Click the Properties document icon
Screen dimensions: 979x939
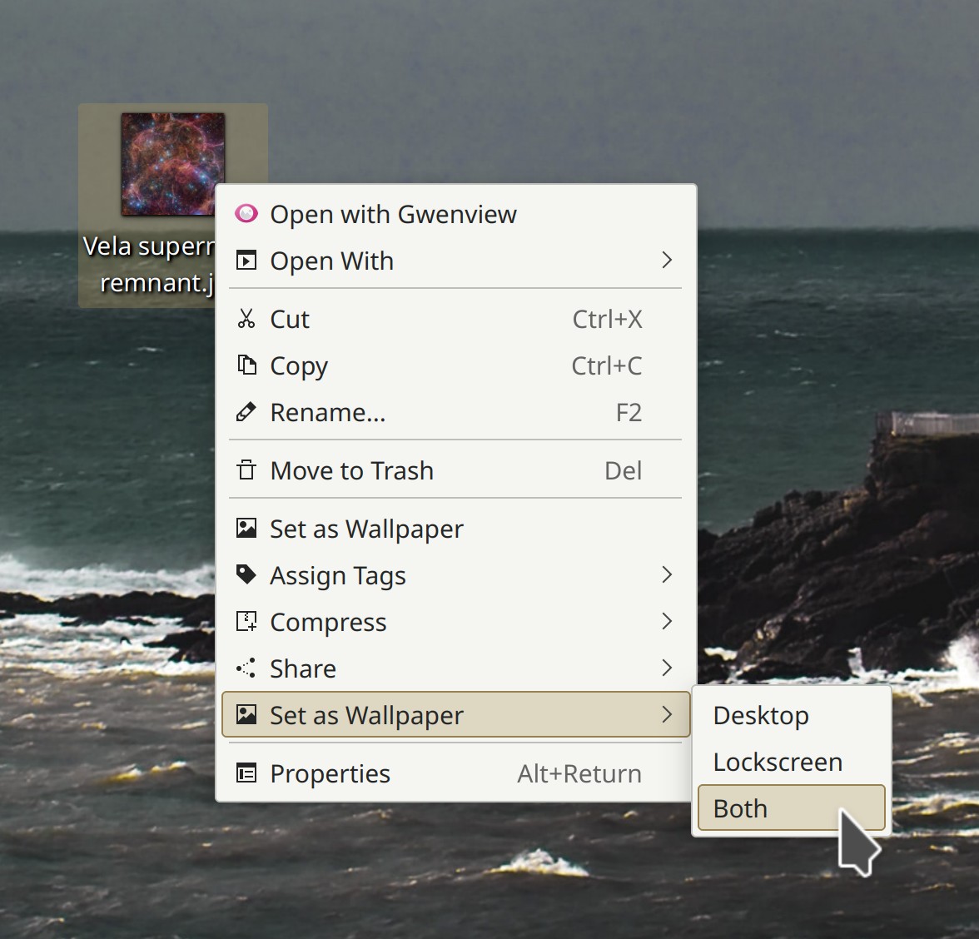[246, 773]
